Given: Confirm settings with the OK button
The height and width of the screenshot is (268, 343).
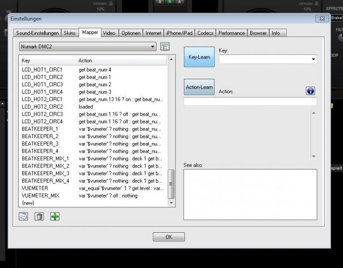Looking at the screenshot, I should pos(169,237).
